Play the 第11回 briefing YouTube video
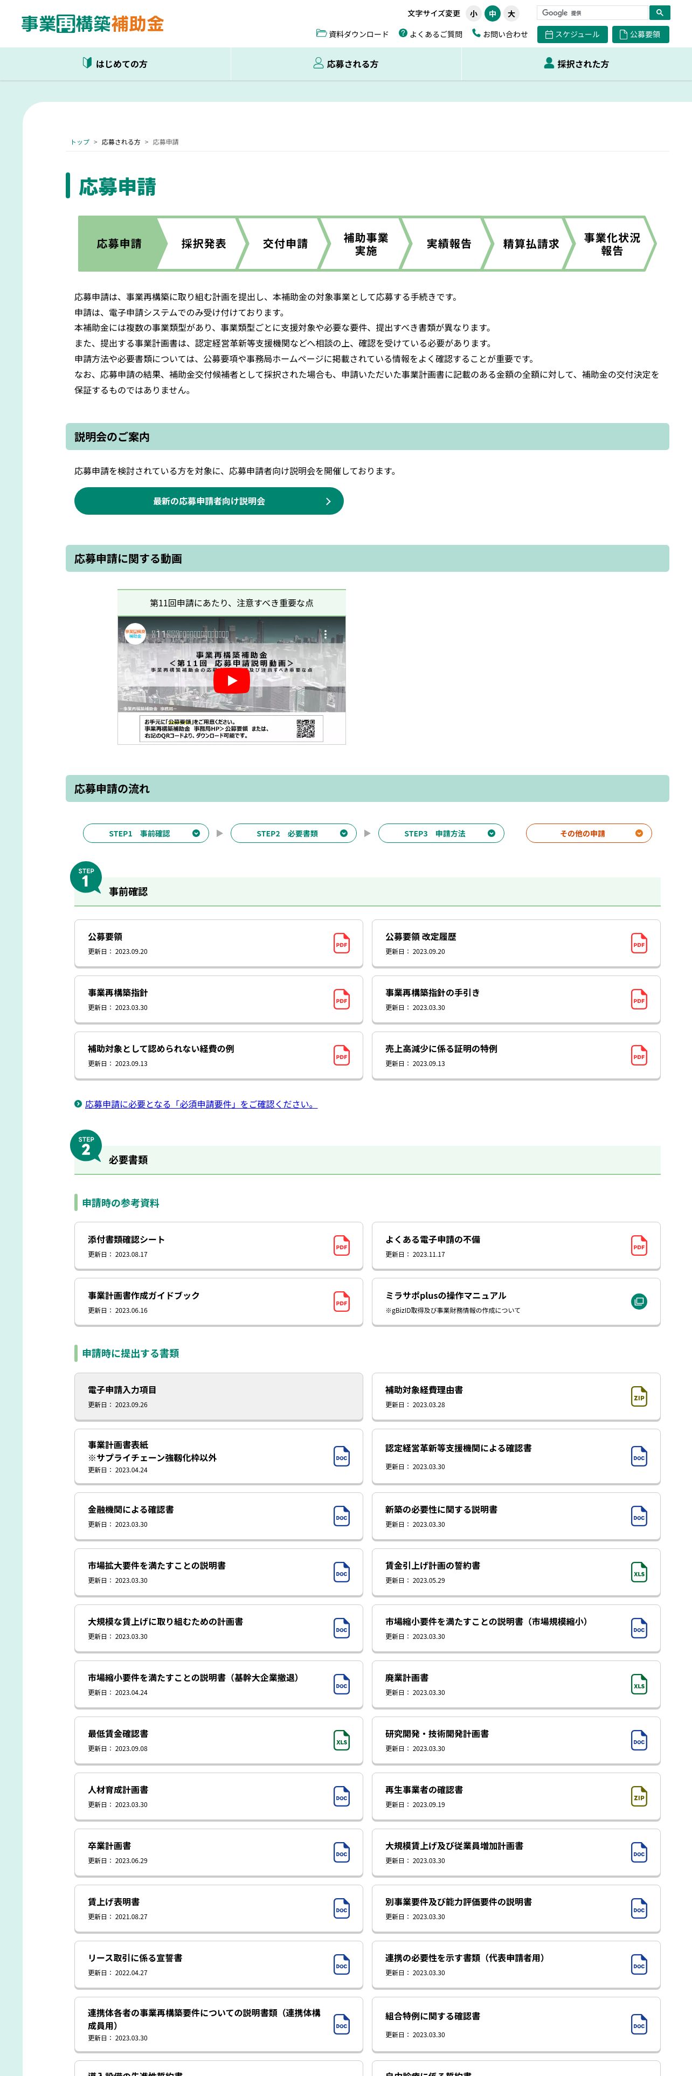 coord(231,680)
